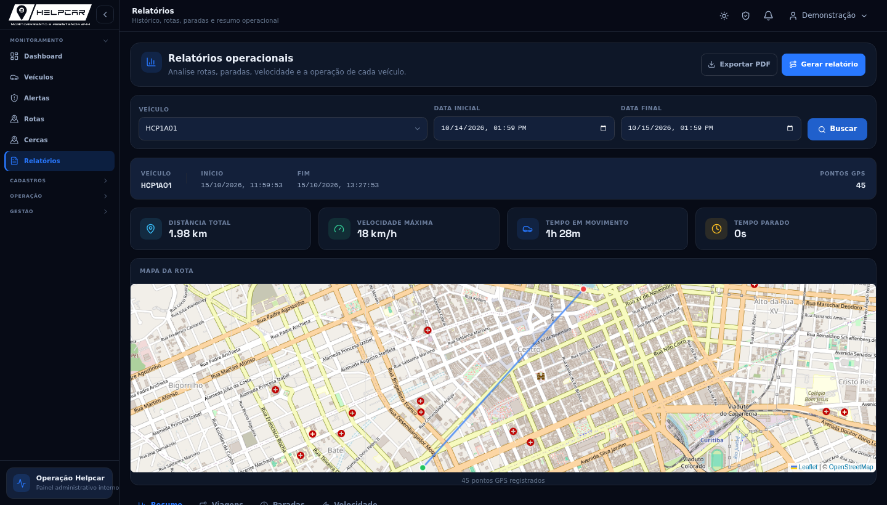Viewport: 887px width, 505px height.
Task: Click Gerar relatório button
Action: (x=824, y=65)
